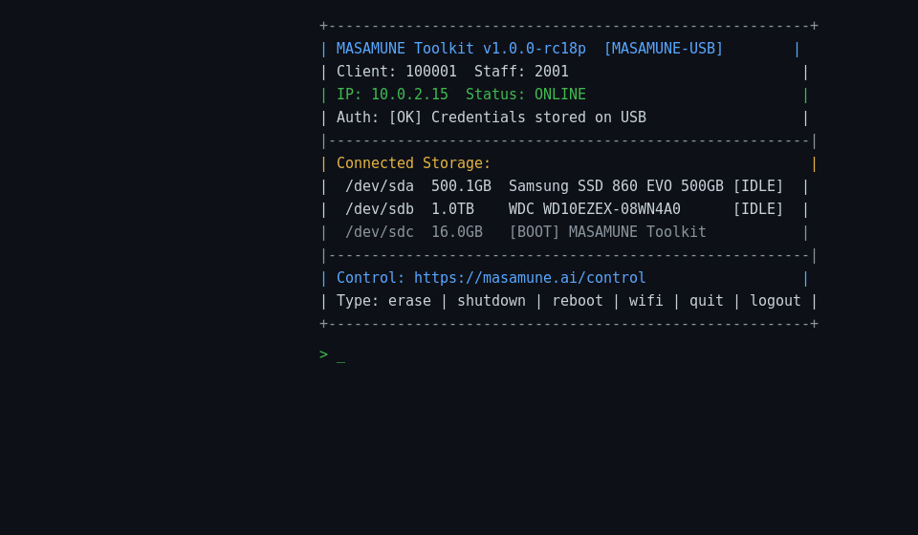The width and height of the screenshot is (918, 535).
Task: Click 'Credentials stored on USB' text
Action: click(x=538, y=117)
